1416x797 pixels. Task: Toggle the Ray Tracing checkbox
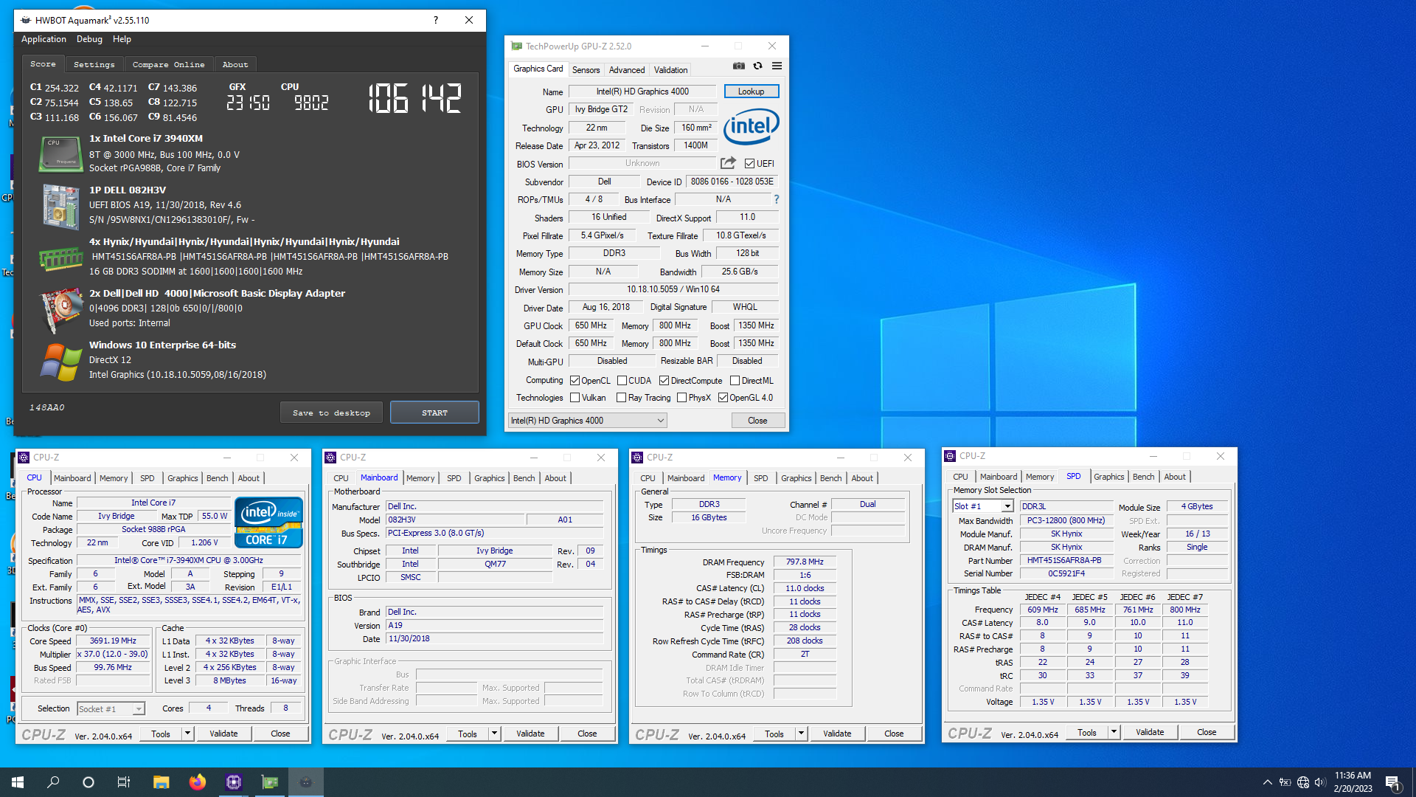(622, 398)
